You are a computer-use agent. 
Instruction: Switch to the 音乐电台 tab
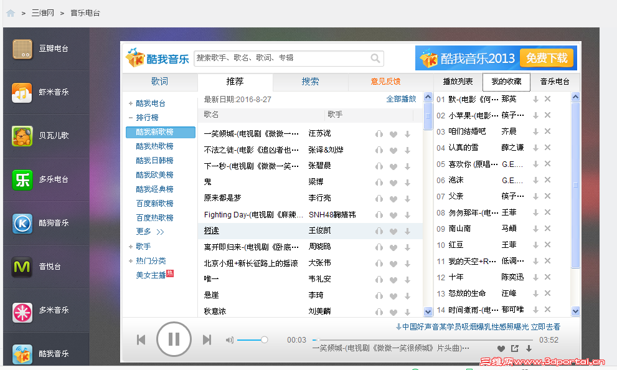[x=555, y=82]
